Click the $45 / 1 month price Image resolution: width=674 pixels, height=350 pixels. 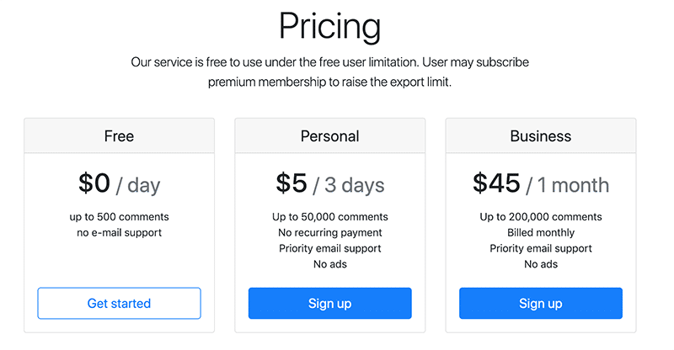click(540, 183)
